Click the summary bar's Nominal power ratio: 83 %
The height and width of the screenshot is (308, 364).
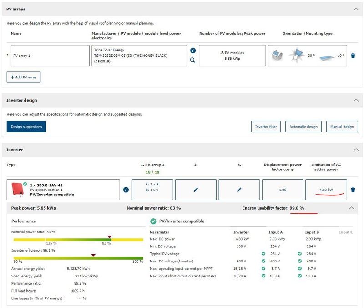154,208
